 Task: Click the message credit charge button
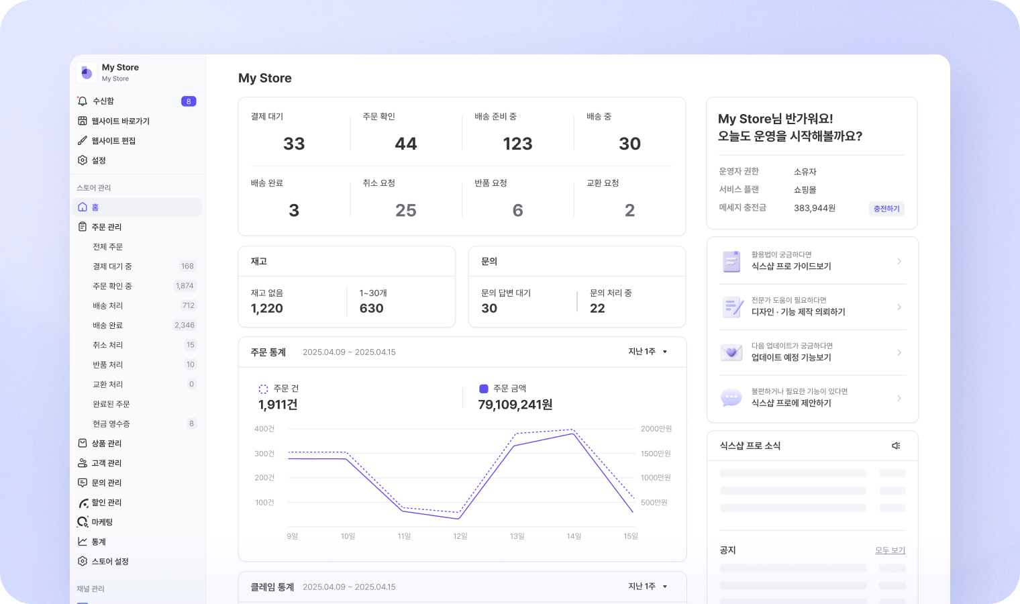tap(886, 209)
